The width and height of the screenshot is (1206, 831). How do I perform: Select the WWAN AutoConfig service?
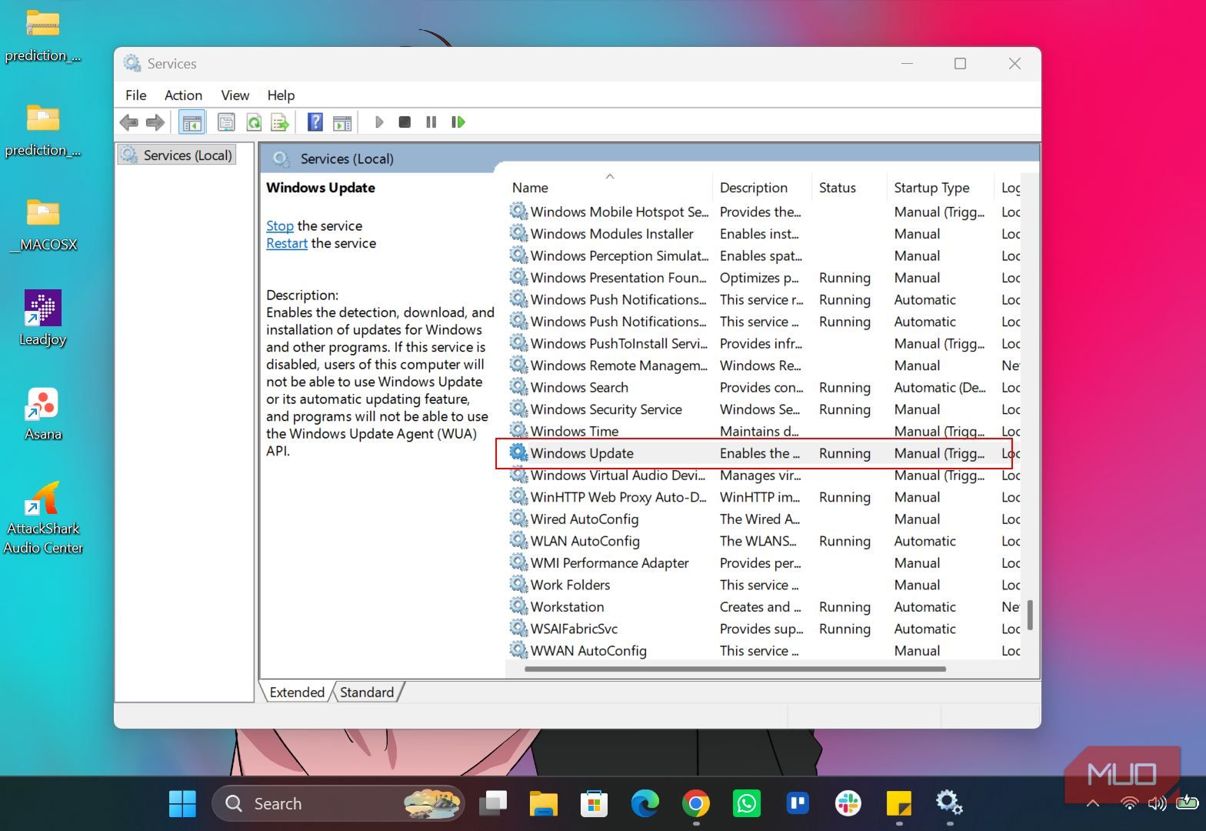click(763, 650)
